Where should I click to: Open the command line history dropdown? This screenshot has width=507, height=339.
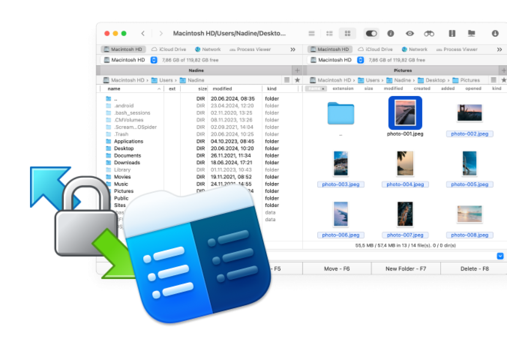pos(500,256)
